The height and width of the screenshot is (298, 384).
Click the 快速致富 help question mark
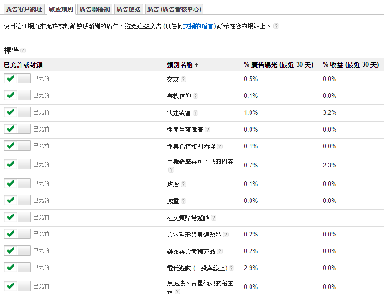[x=195, y=112]
